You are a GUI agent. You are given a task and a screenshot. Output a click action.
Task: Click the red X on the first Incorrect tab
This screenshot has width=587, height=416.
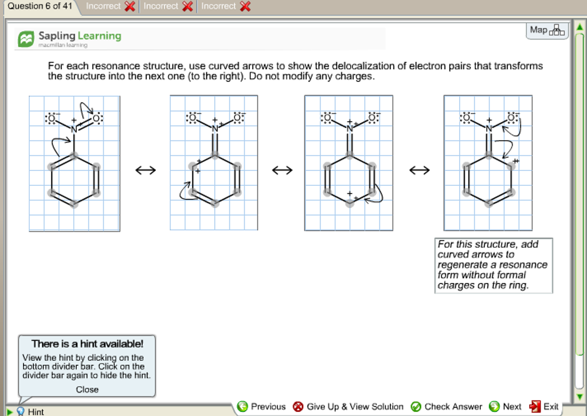[x=130, y=6]
